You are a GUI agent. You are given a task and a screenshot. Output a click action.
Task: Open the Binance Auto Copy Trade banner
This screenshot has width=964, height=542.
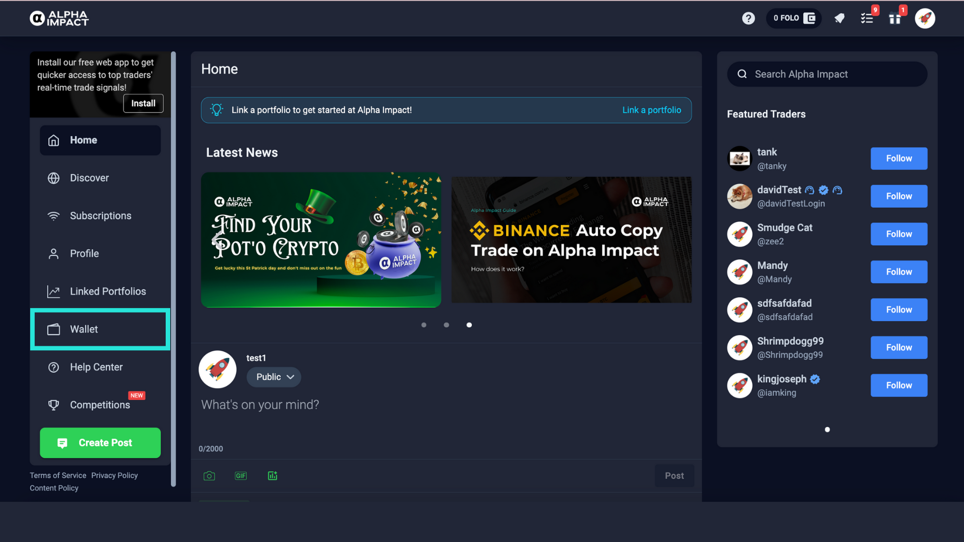click(571, 240)
